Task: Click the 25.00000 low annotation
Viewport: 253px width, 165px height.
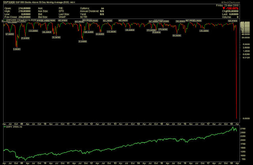Action: click(25, 38)
